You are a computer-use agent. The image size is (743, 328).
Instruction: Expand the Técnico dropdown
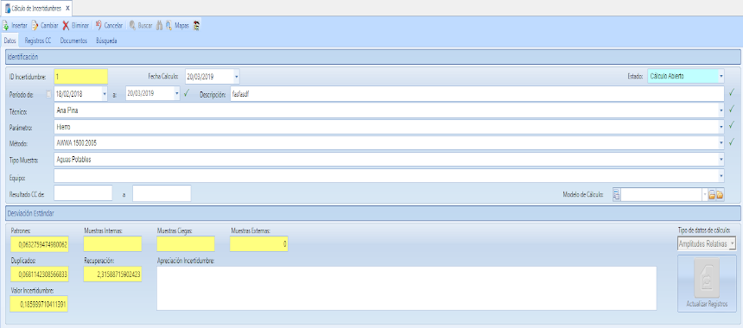[721, 110]
